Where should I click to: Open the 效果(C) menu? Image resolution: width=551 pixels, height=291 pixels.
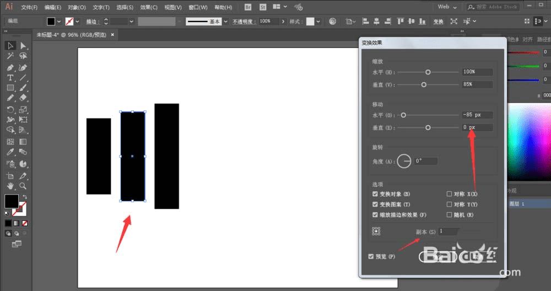(x=149, y=7)
